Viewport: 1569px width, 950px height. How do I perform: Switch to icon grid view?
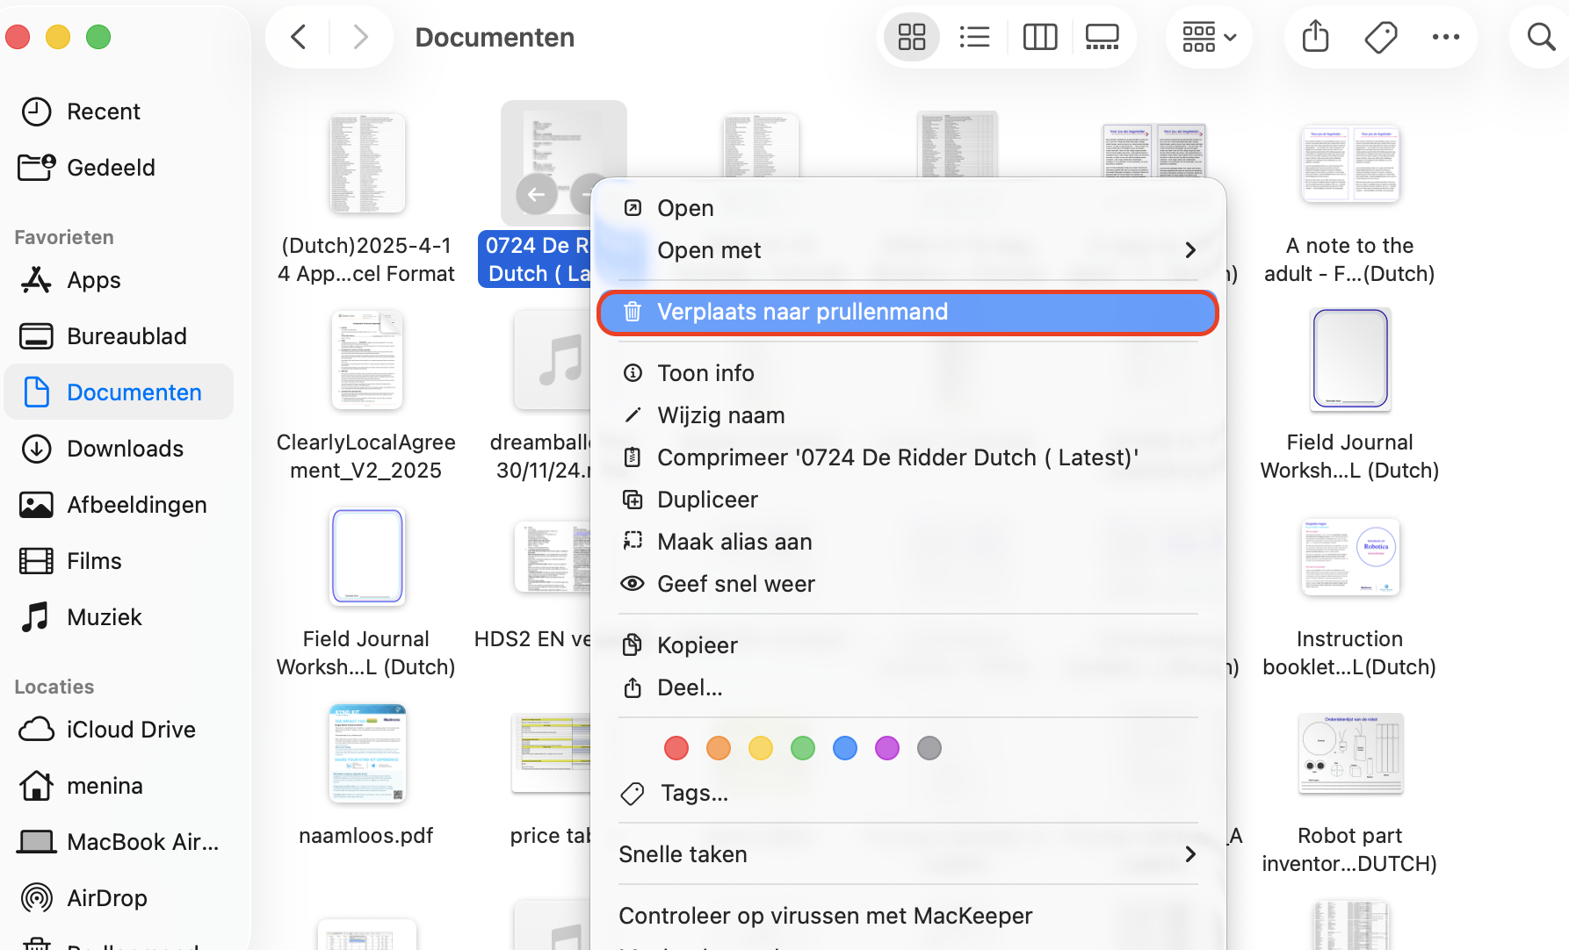[912, 37]
